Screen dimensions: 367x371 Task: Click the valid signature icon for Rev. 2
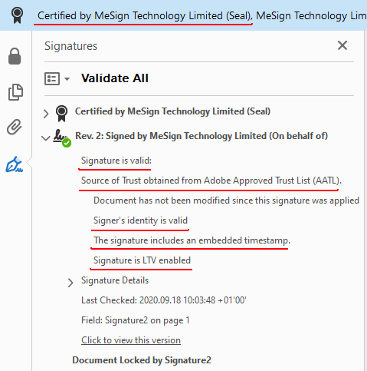click(x=62, y=138)
